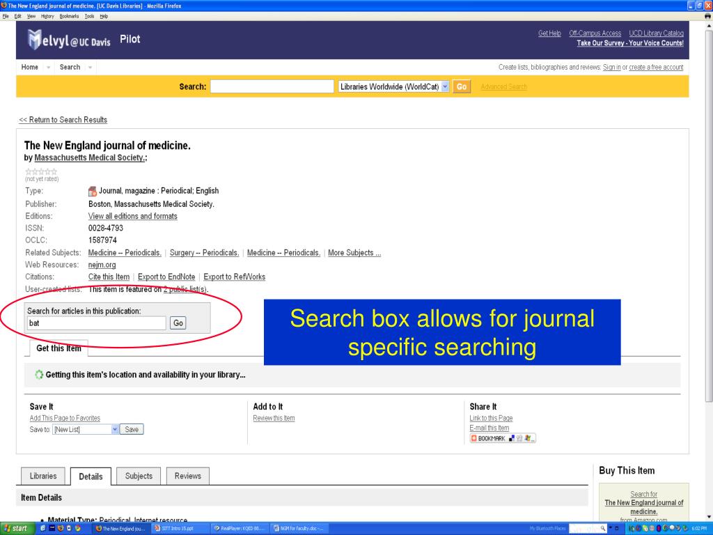Switch to the Details tab
Image resolution: width=713 pixels, height=535 pixels.
(91, 476)
